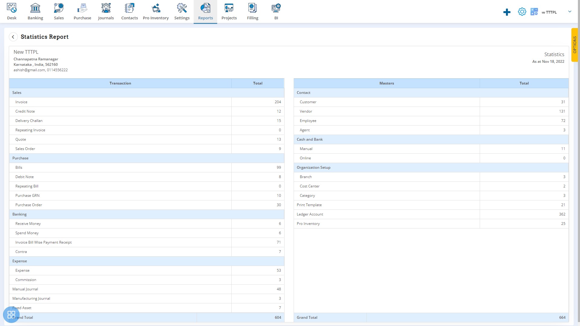
Task: Click the Transaction column header
Action: pyautogui.click(x=120, y=83)
